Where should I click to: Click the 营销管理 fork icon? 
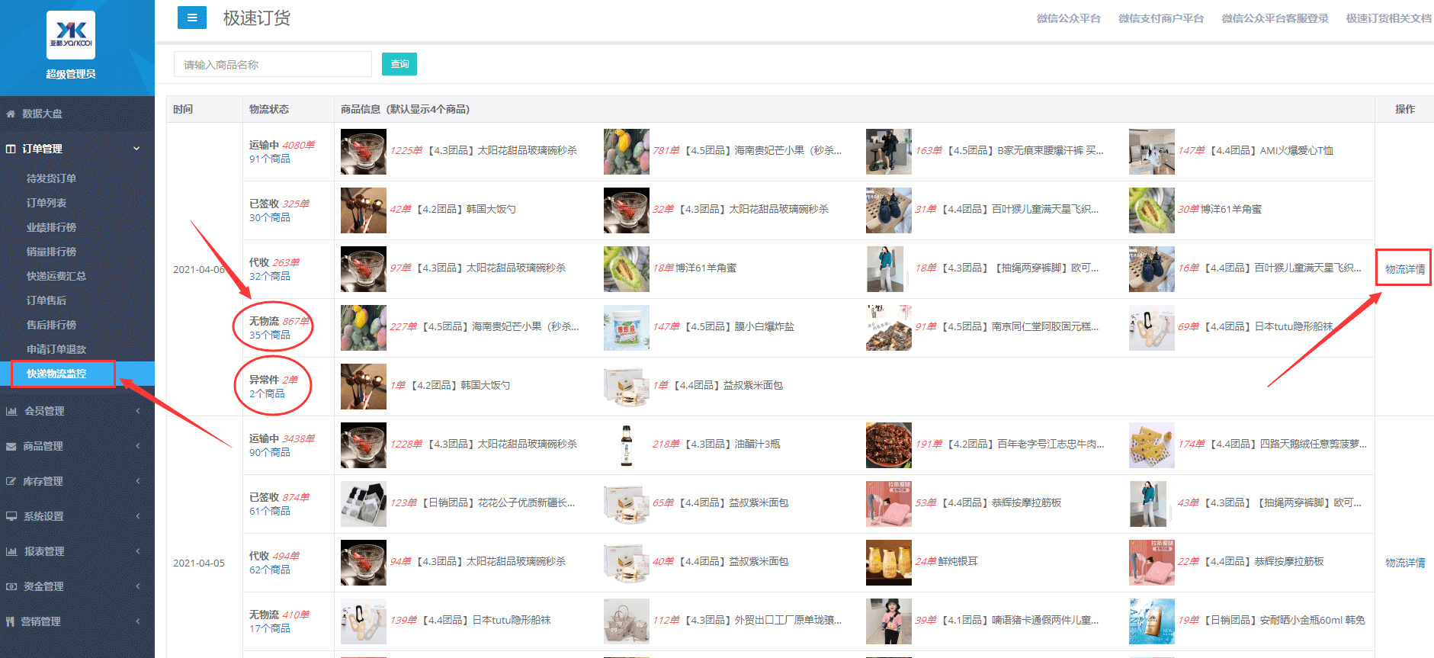pyautogui.click(x=11, y=621)
